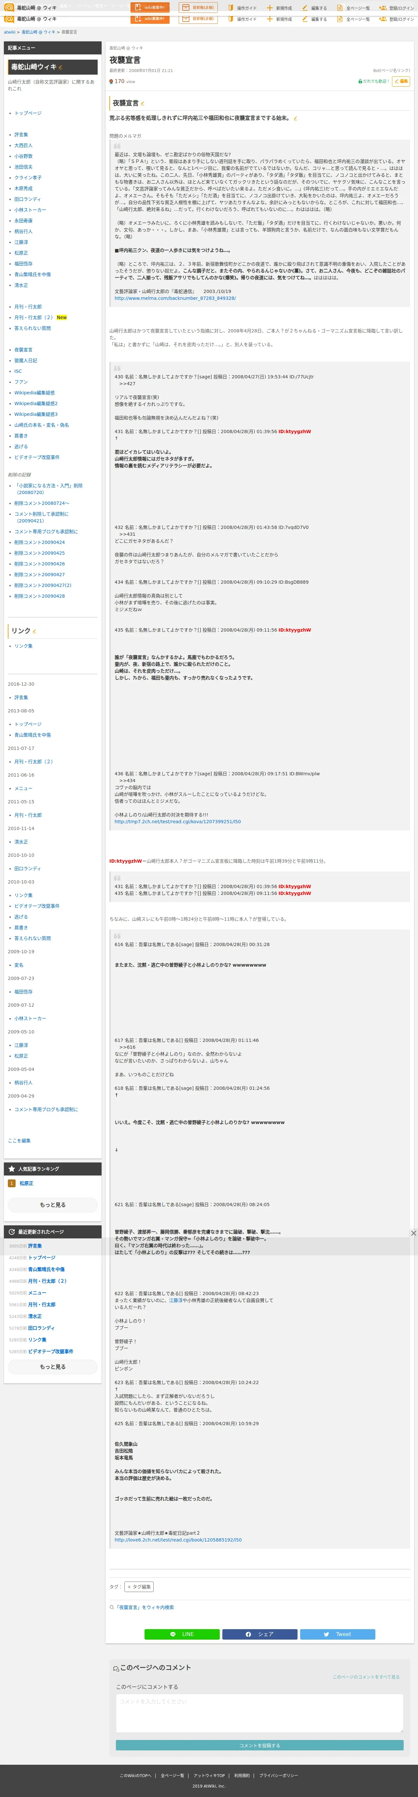Open プライバシーポリシー footer link
This screenshot has height=1797, width=418.
[x=279, y=1775]
